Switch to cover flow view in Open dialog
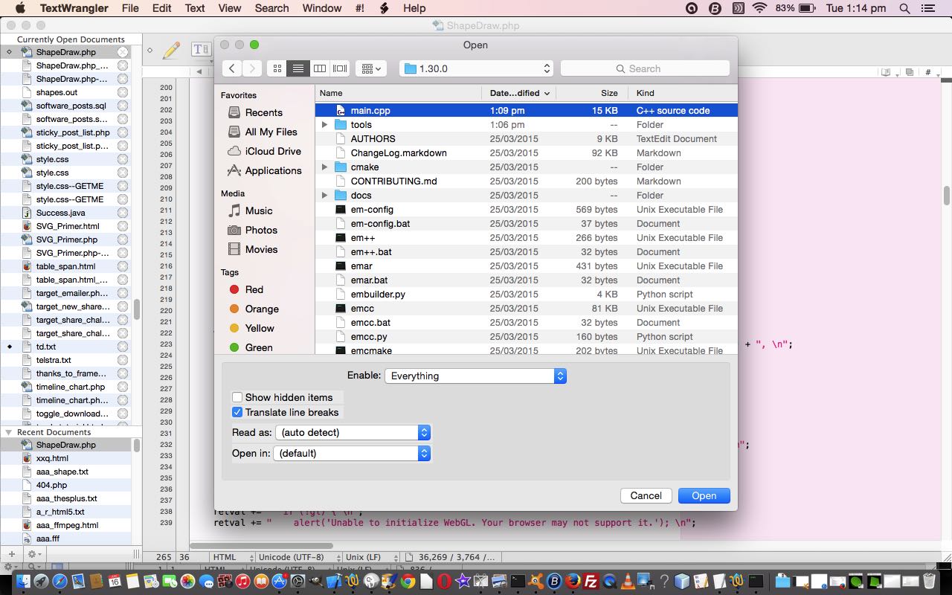 [340, 68]
